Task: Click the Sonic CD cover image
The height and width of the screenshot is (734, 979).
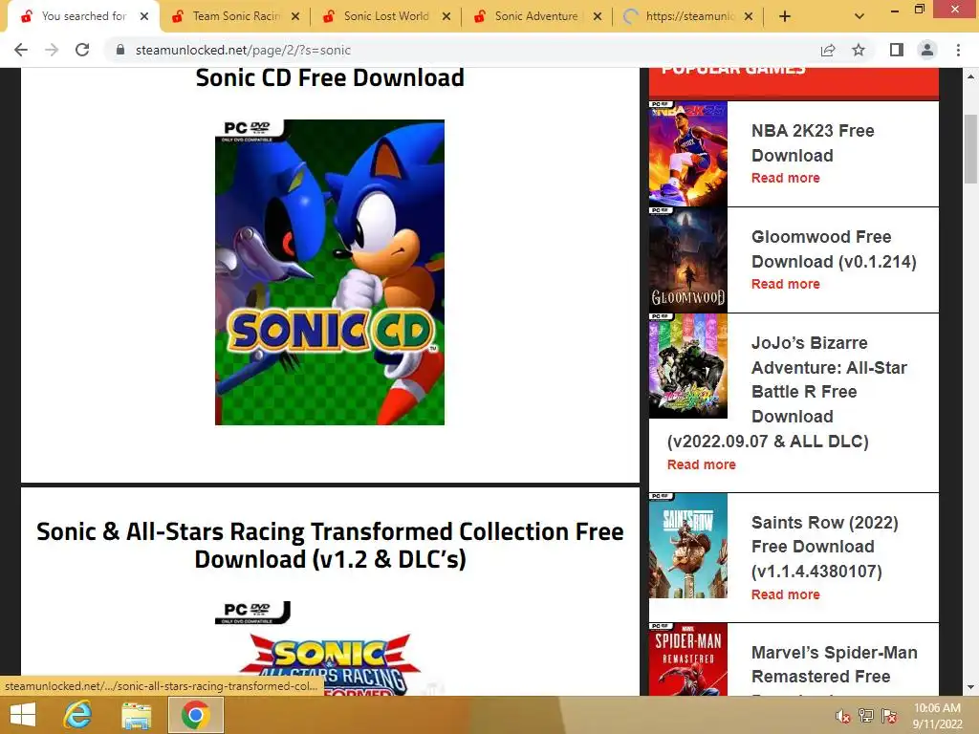Action: (x=330, y=272)
